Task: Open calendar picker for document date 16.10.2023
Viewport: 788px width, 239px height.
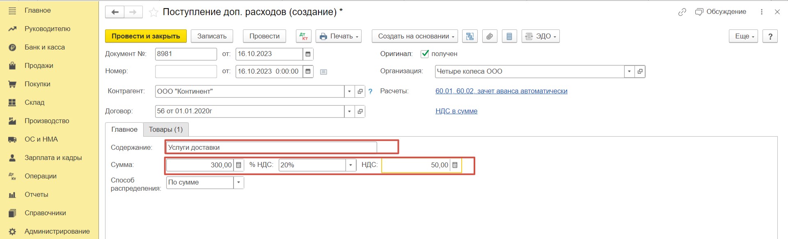Action: (308, 54)
